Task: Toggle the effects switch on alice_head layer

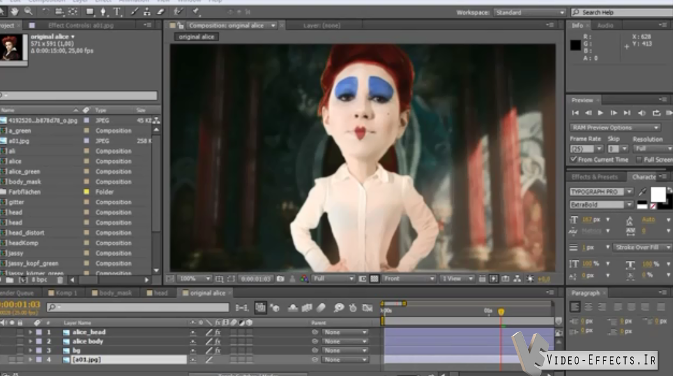Action: (x=218, y=332)
